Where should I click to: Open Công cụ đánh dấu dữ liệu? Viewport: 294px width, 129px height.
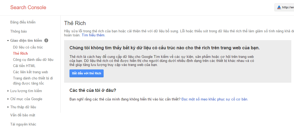point(33,60)
